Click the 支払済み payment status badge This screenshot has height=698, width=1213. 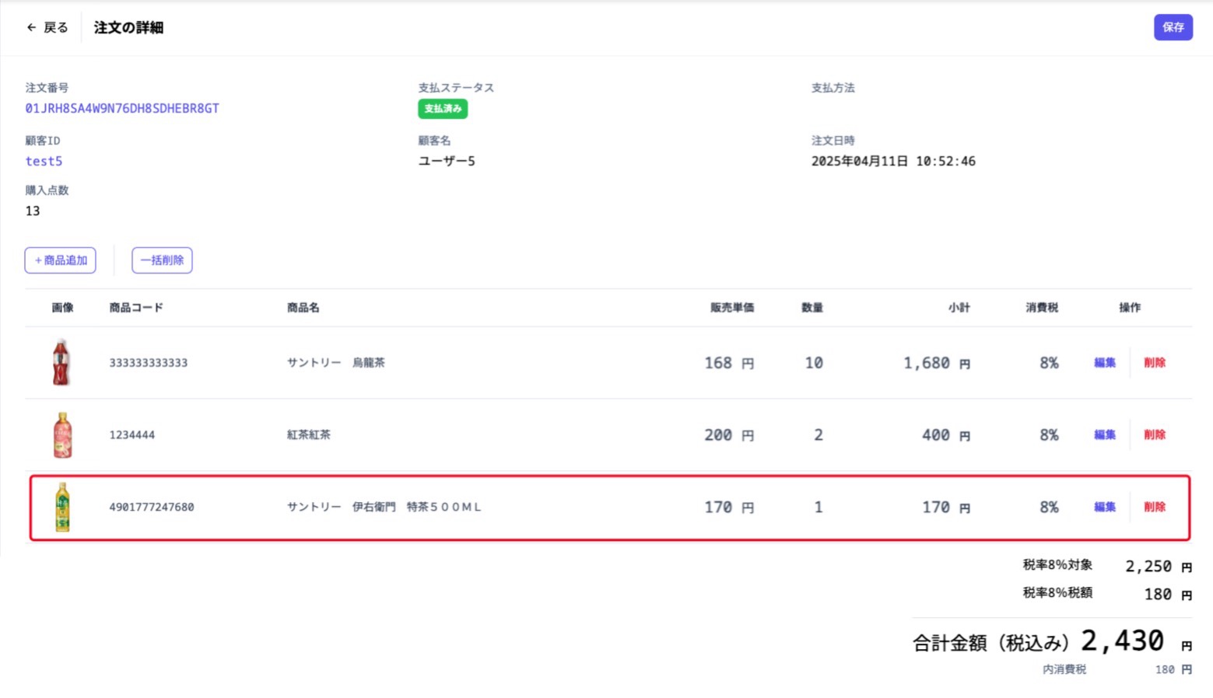(x=442, y=109)
